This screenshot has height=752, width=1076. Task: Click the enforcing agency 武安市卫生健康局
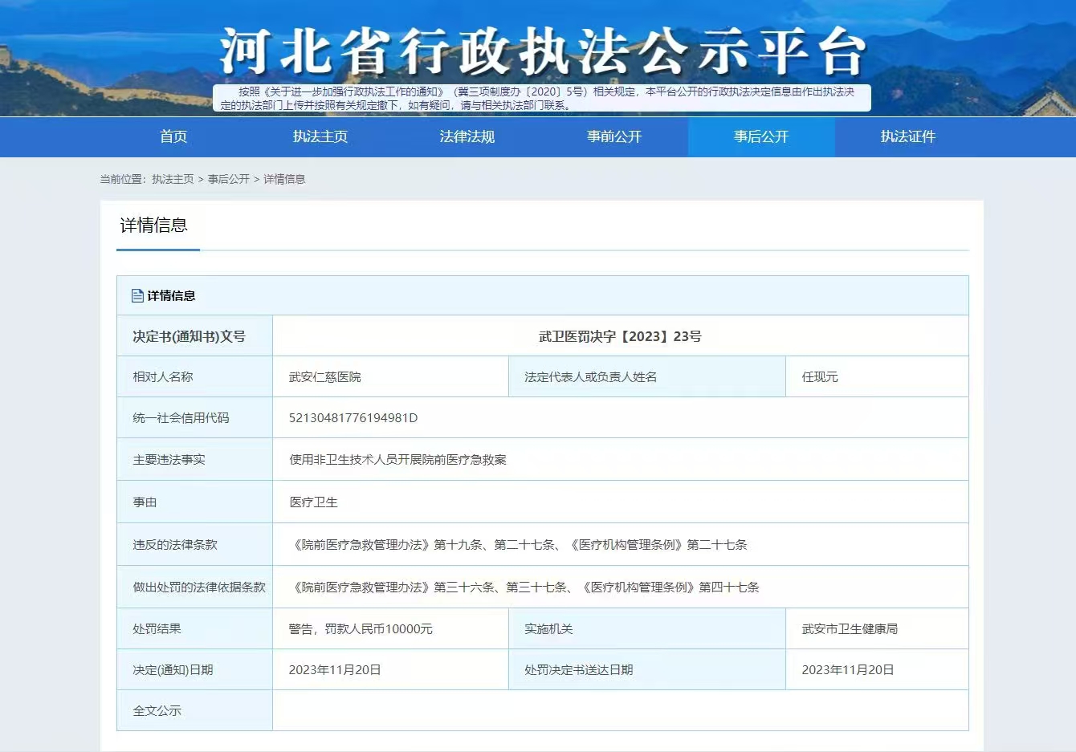(850, 629)
